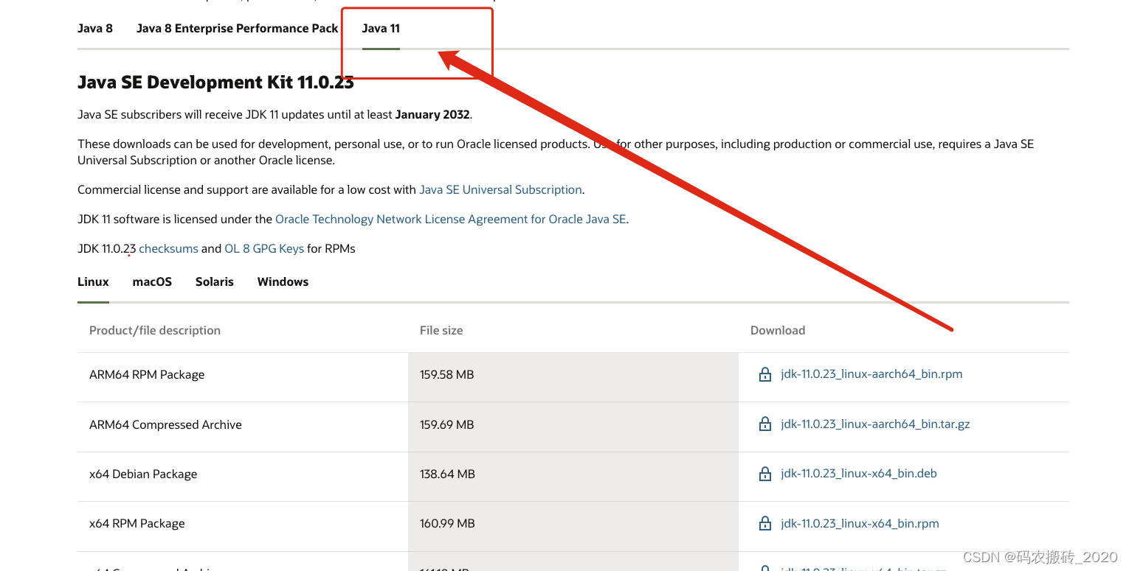Download jdk-11.0.23_linux-aarch64_bin.tar.gz
1129x571 pixels.
(x=875, y=424)
